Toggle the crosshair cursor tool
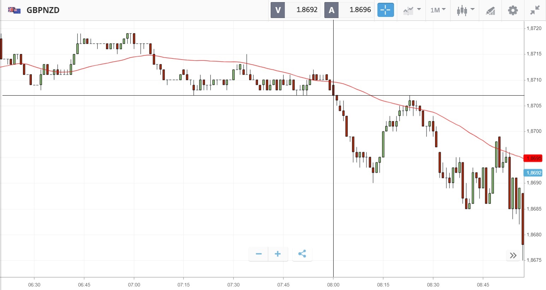546x290 pixels. (385, 10)
